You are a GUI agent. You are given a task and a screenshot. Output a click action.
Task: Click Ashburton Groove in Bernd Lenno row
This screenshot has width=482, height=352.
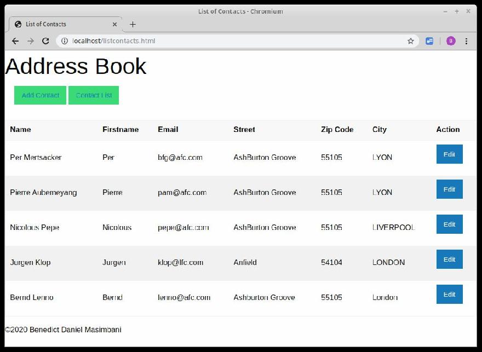click(264, 297)
